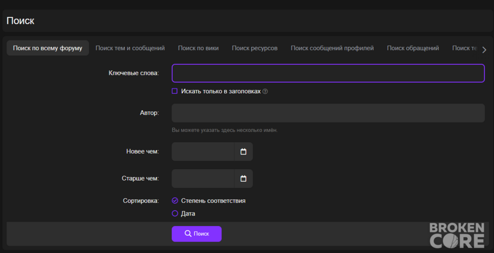Open "Поиск обращений" tab
The height and width of the screenshot is (253, 494).
[413, 48]
